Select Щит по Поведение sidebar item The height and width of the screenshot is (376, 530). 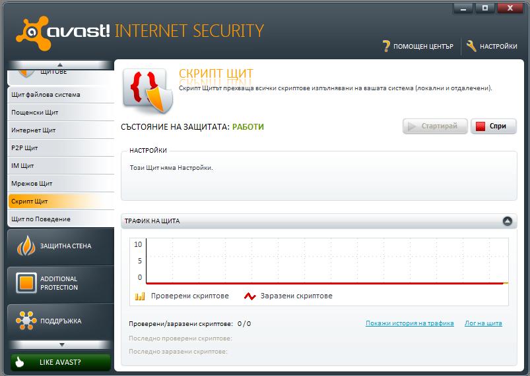click(61, 219)
